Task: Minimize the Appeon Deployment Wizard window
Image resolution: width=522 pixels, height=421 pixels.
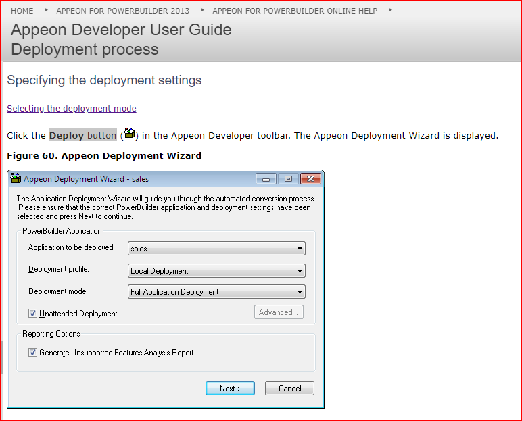Action: click(x=266, y=179)
